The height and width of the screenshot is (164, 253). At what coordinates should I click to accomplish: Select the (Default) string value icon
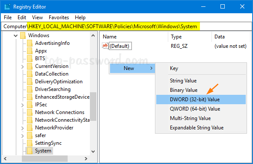[105, 46]
